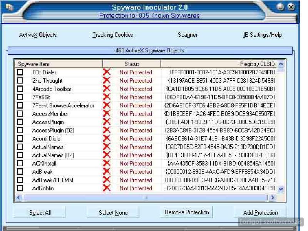Tick the AdGoblin checkbox

(20, 188)
